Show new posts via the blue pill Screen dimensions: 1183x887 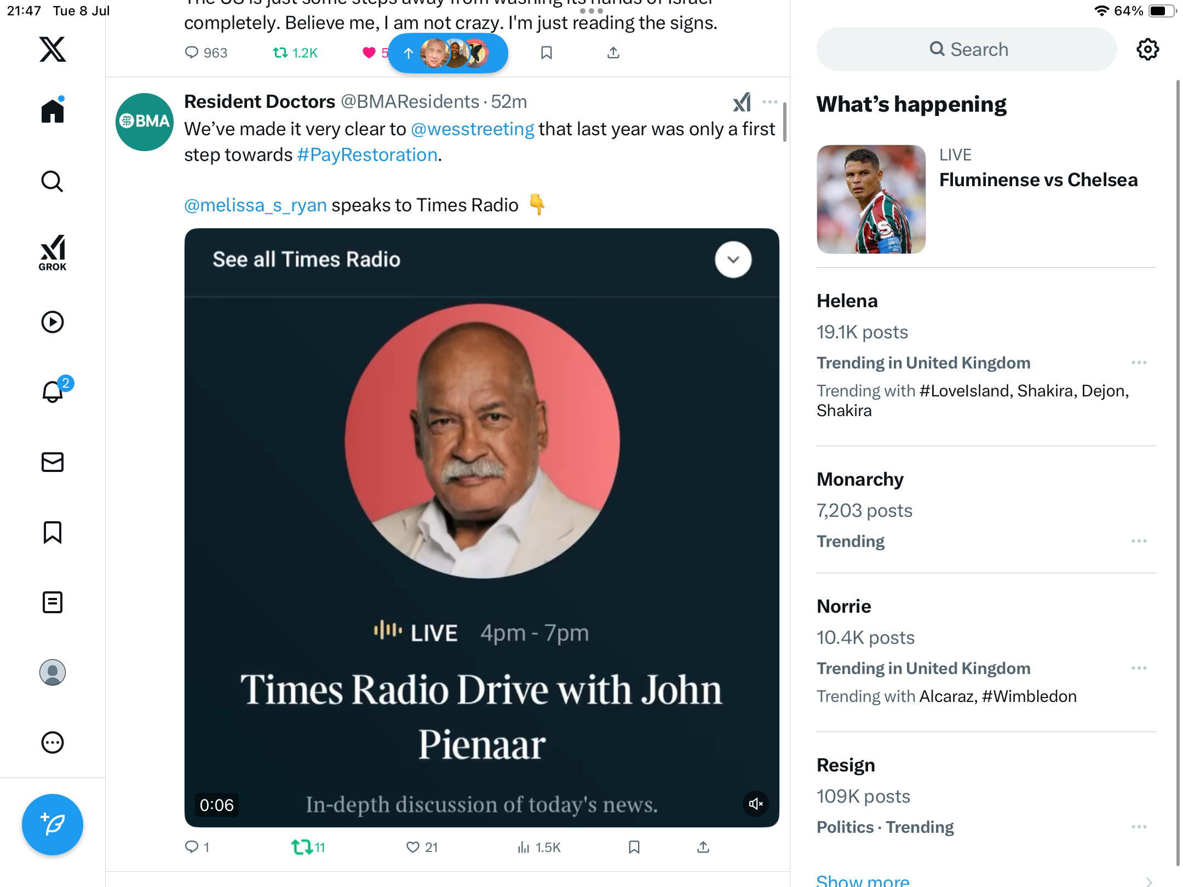click(x=448, y=53)
